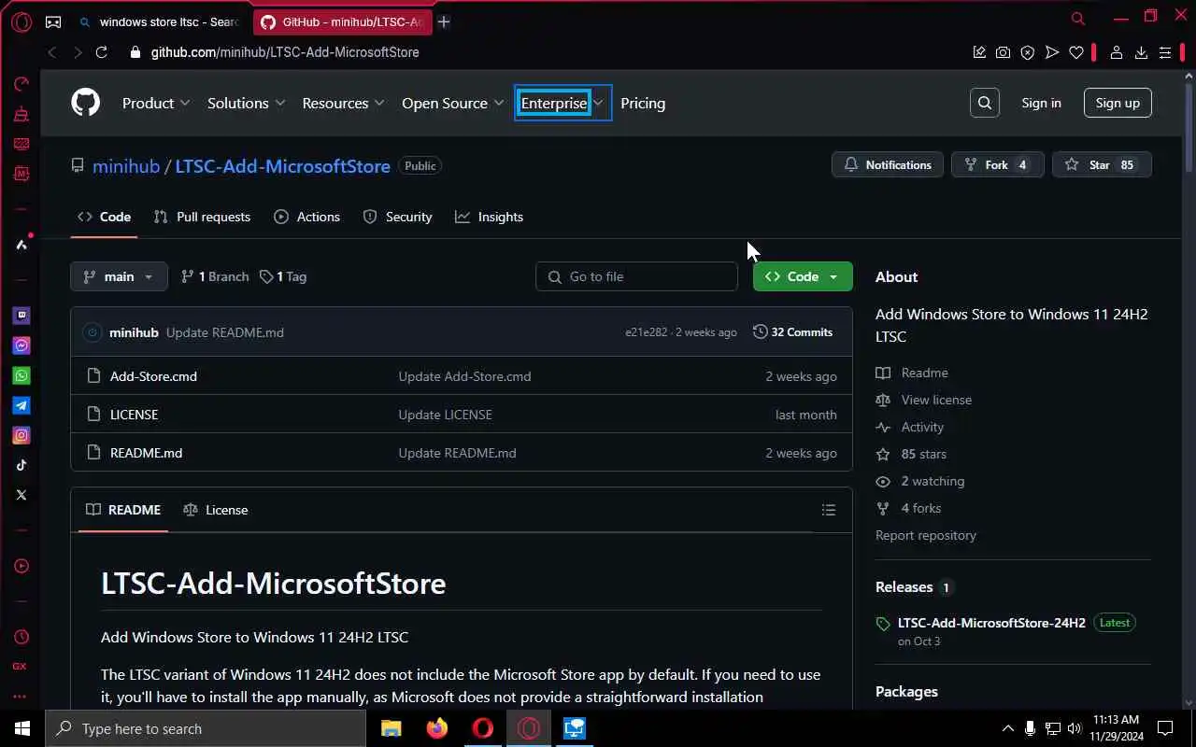The image size is (1196, 747).
Task: Take a snapshot with the camera icon
Action: pos(1003,52)
